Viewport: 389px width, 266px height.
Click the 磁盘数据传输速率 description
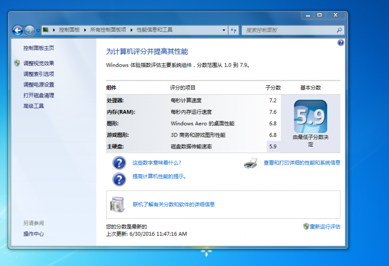tap(191, 147)
